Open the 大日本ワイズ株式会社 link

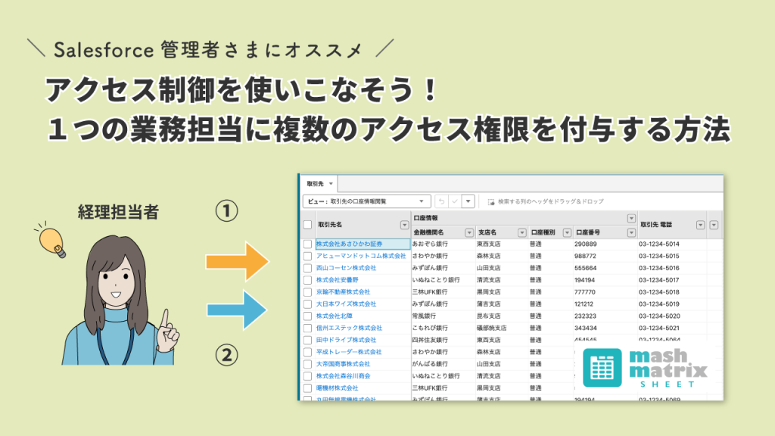[346, 304]
